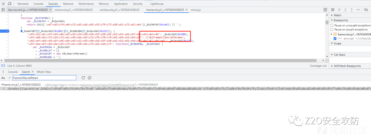The height and width of the screenshot is (137, 371).
Task: Open search result on line 3
Action: pos(185,89)
